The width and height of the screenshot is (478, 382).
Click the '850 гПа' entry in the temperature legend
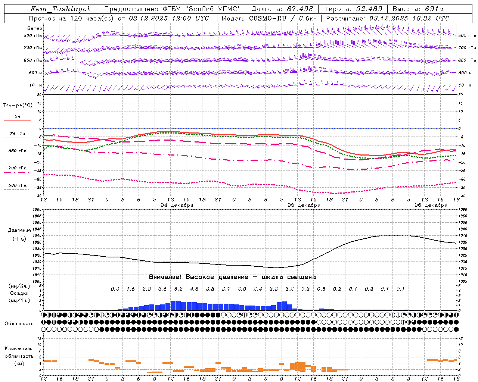(18, 151)
